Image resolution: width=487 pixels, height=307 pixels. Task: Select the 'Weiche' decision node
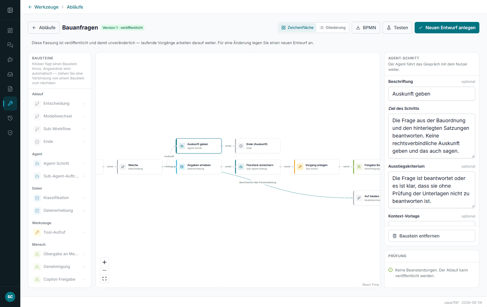pos(140,167)
